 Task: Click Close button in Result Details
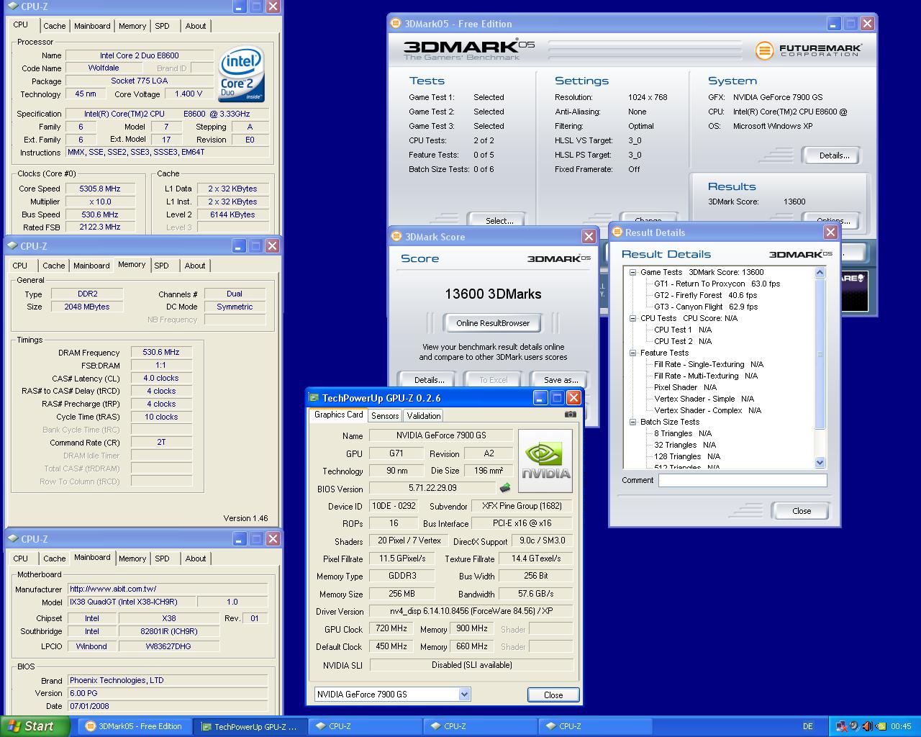[x=801, y=511]
